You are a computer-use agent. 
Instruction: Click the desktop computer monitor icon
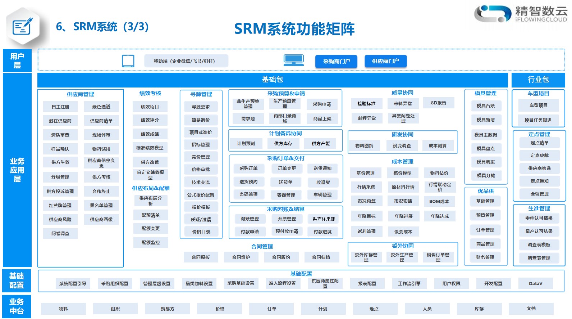(x=293, y=60)
